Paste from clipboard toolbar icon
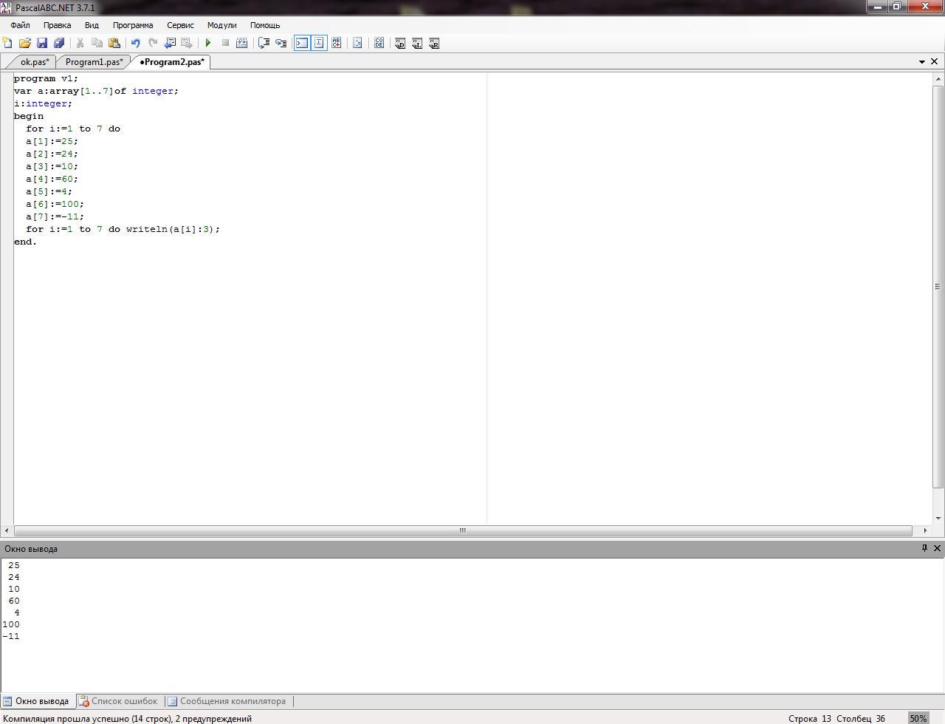This screenshot has width=945, height=724. click(x=114, y=43)
